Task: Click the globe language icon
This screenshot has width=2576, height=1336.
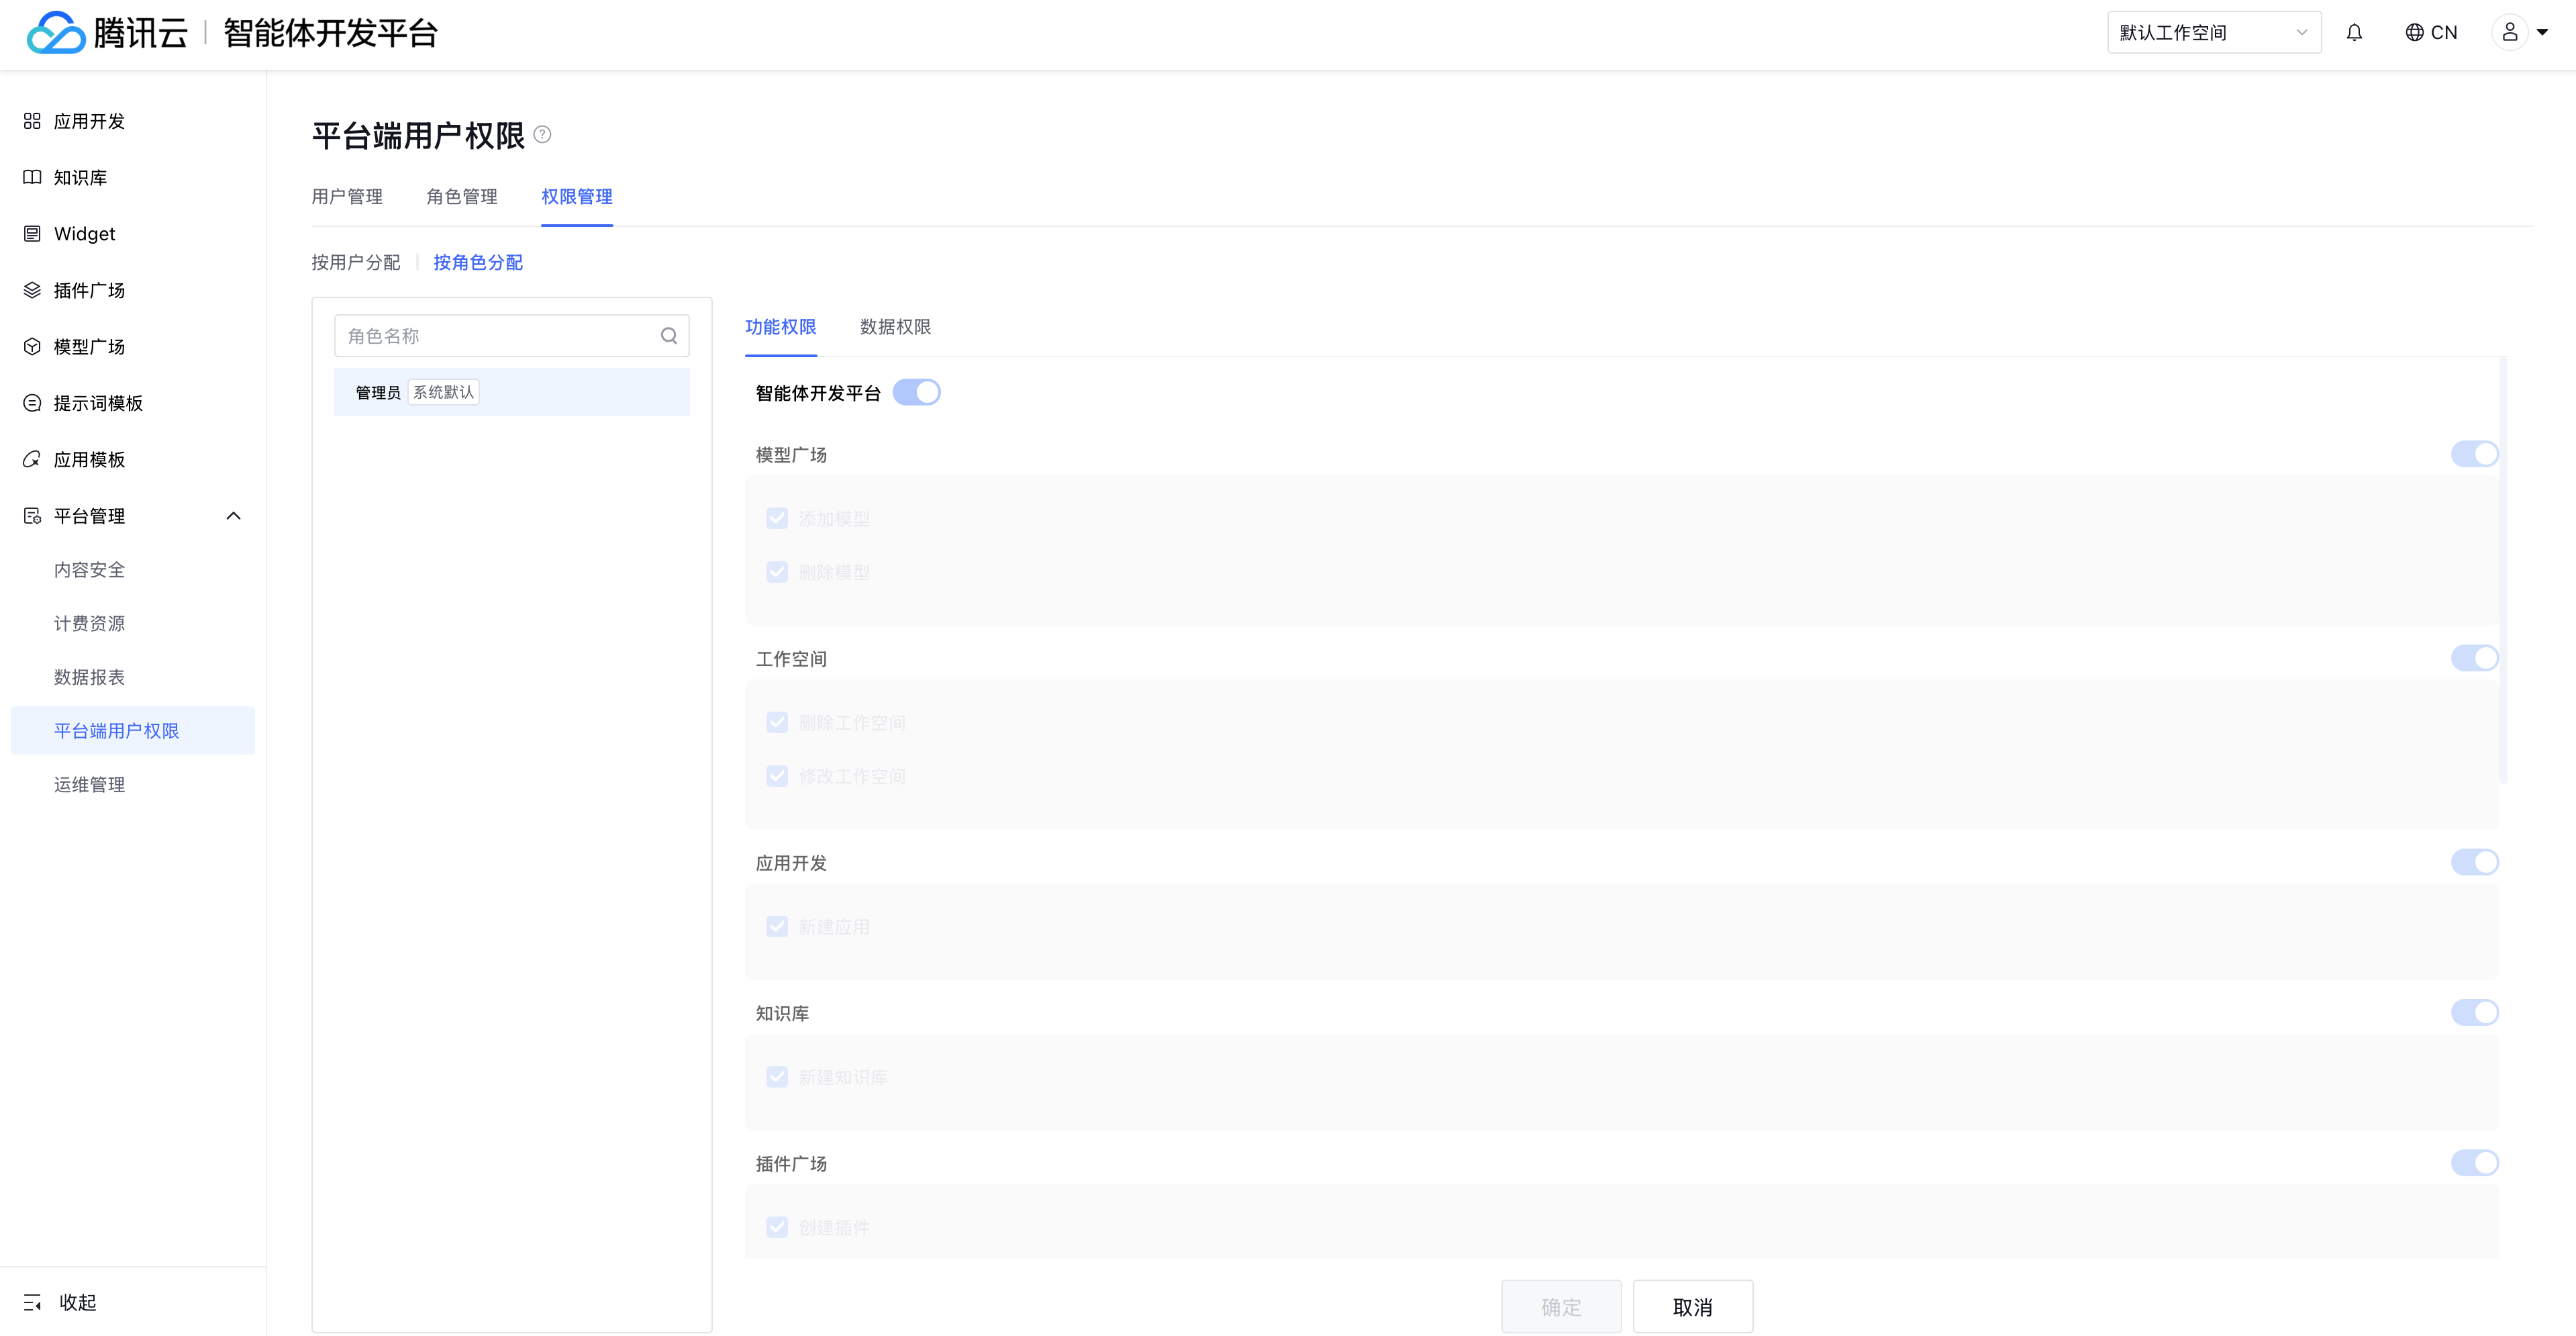Action: click(x=2414, y=33)
